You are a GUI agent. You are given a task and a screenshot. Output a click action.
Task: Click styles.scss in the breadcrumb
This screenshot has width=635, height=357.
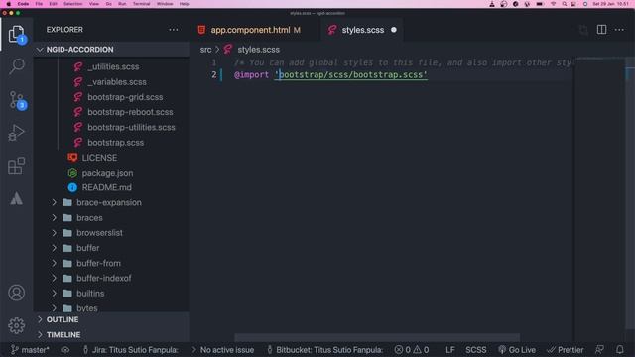[258, 50]
